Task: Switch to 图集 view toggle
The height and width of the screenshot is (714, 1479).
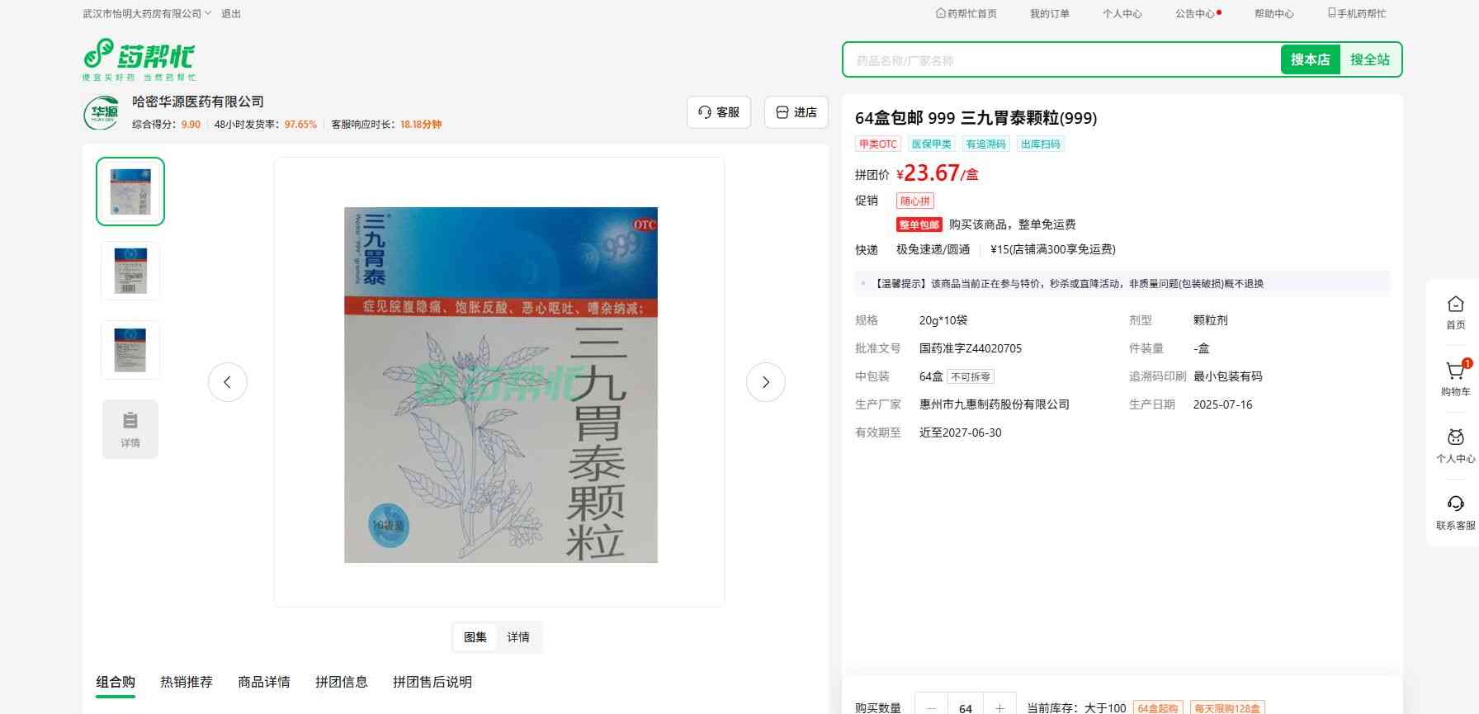Action: pyautogui.click(x=475, y=637)
